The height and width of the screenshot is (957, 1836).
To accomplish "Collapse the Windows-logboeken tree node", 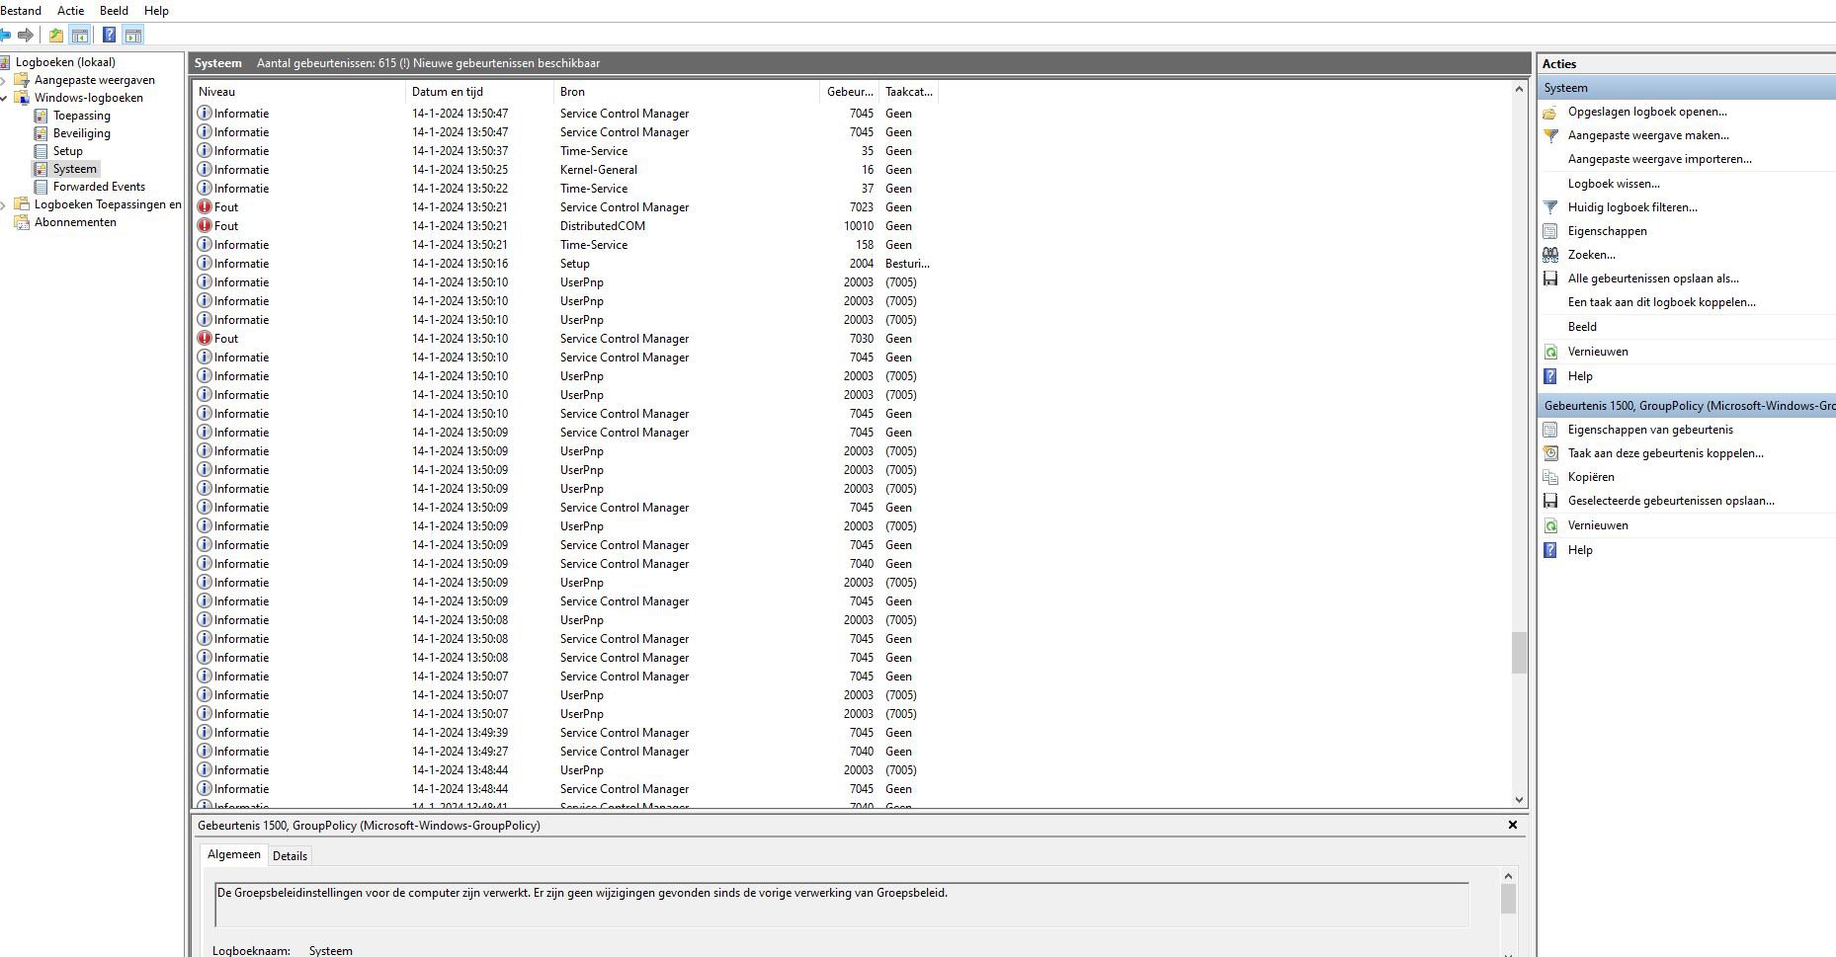I will [x=4, y=98].
